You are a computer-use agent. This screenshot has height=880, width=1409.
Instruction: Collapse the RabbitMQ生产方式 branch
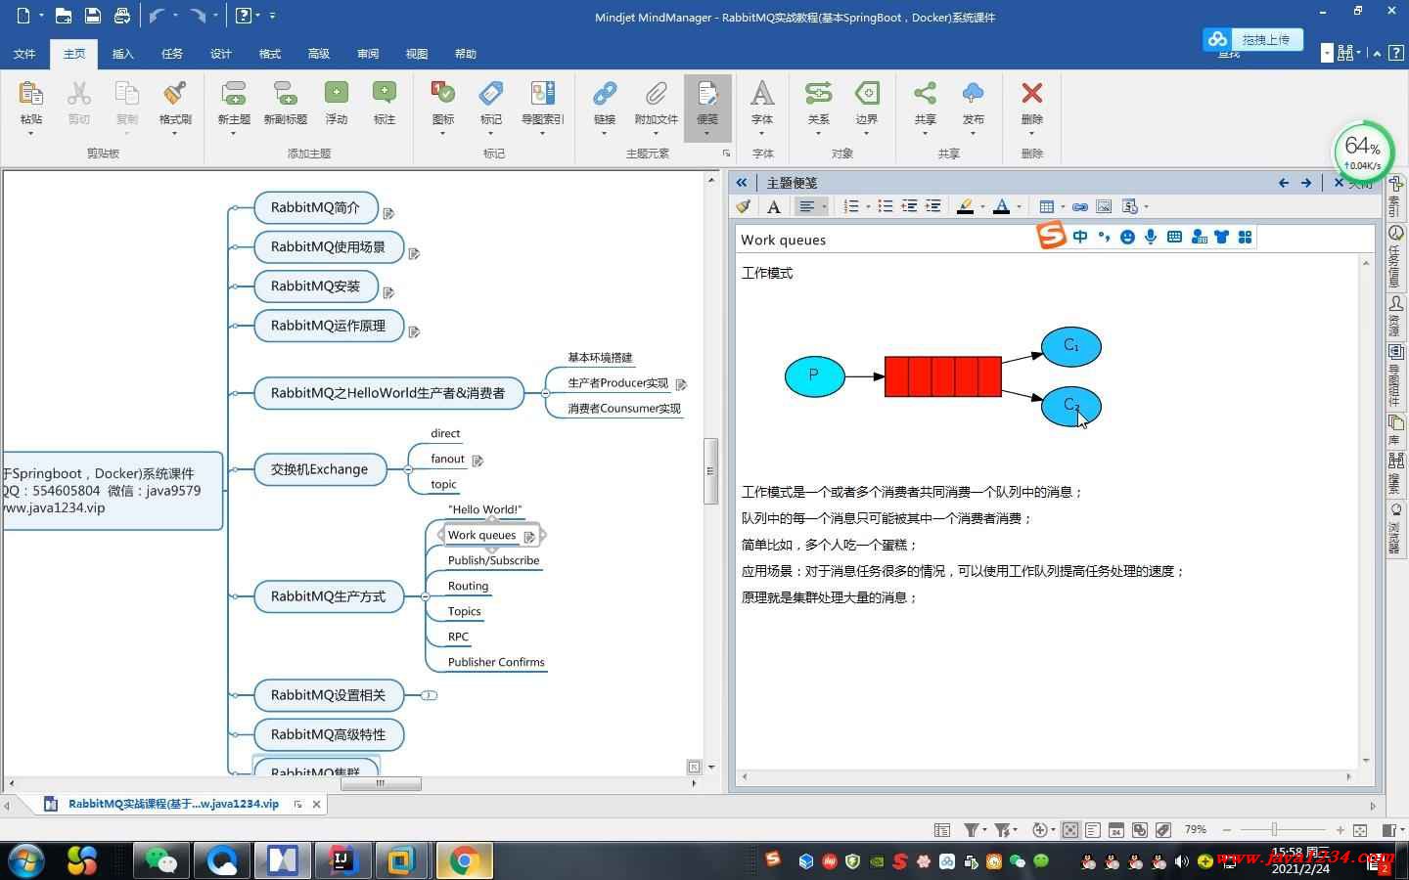click(x=425, y=596)
